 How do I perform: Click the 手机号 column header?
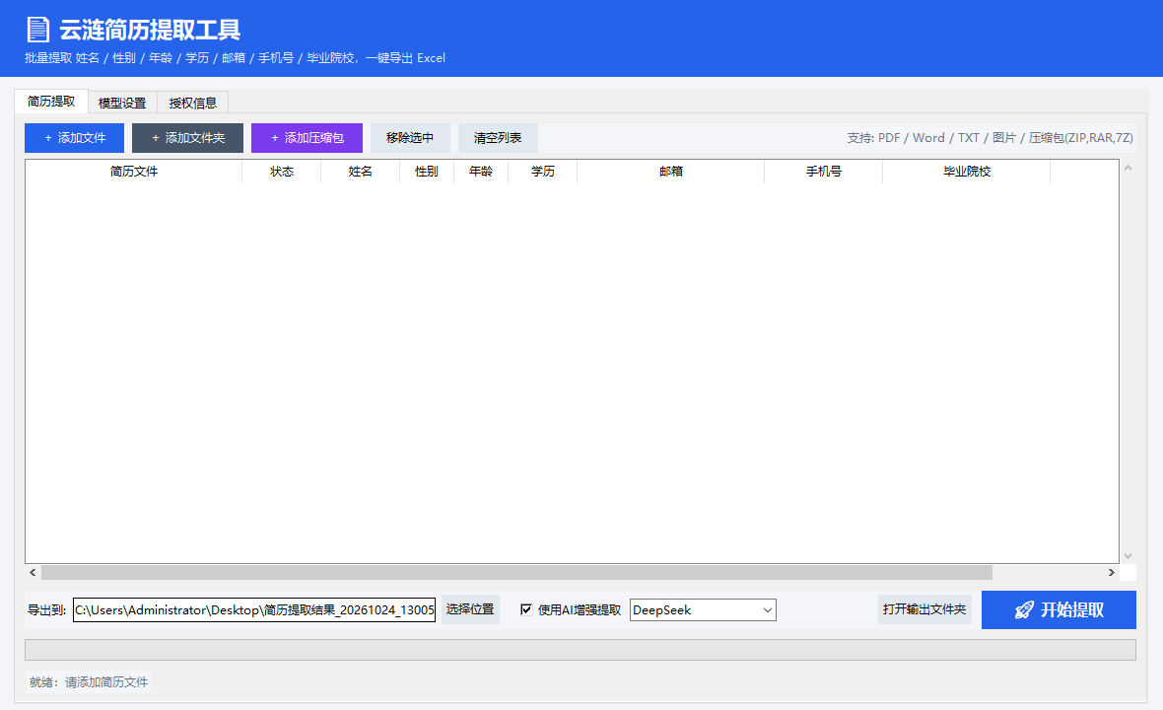(824, 172)
